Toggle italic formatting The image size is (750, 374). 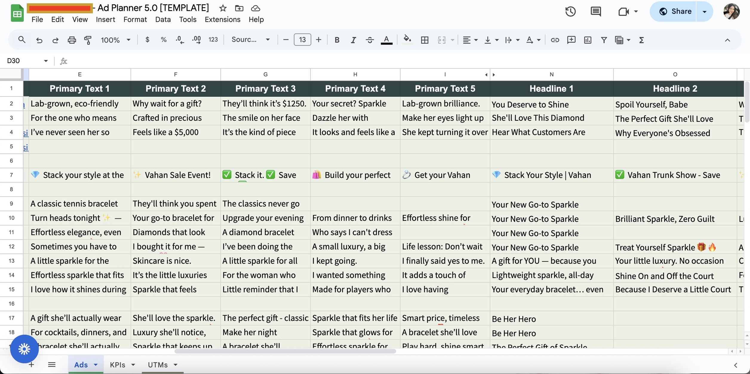(353, 40)
